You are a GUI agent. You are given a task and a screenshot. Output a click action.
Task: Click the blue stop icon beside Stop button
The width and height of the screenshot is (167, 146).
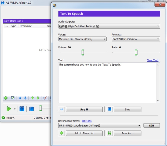(109, 109)
